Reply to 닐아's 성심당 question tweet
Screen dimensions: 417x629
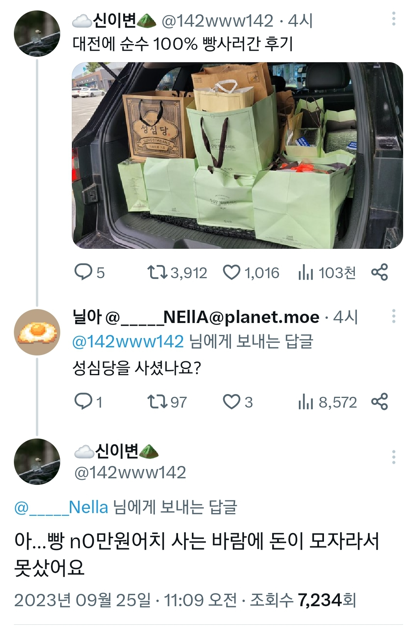click(x=83, y=401)
